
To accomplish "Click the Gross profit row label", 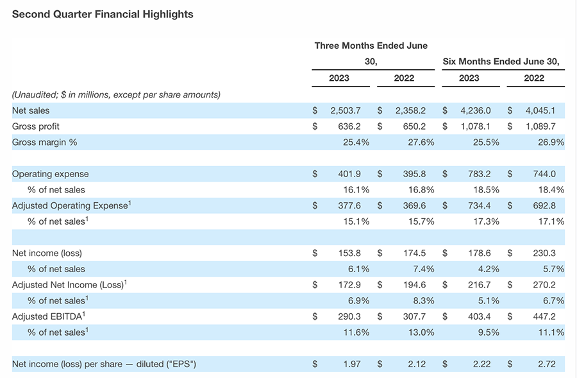I will pos(36,126).
